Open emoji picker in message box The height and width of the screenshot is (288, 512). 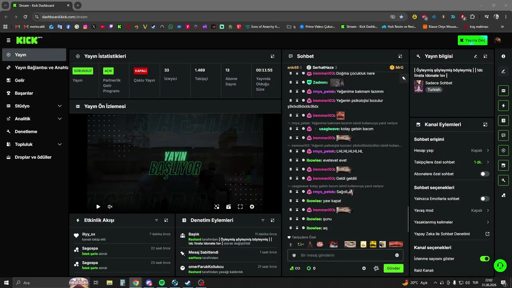click(x=397, y=255)
